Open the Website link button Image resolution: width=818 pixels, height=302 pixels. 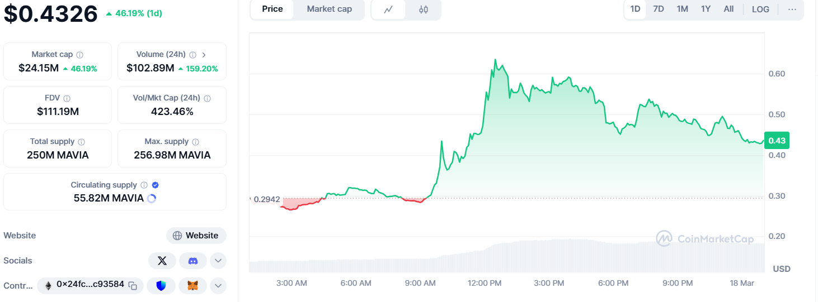point(196,236)
